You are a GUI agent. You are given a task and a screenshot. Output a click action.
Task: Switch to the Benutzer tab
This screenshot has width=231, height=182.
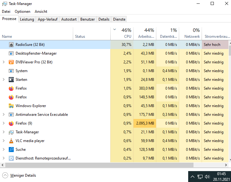(88, 19)
